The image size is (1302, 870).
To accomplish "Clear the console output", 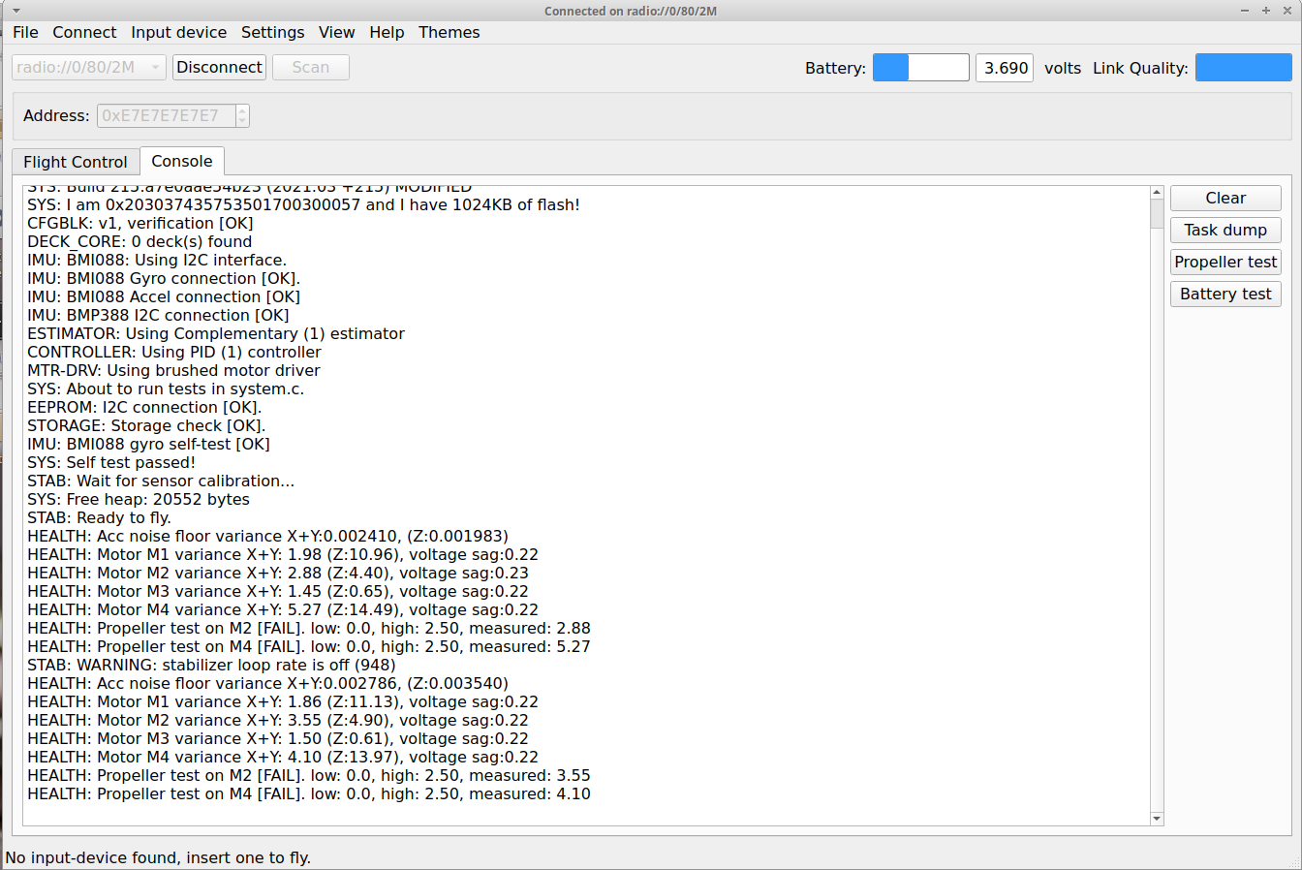I will [x=1225, y=198].
